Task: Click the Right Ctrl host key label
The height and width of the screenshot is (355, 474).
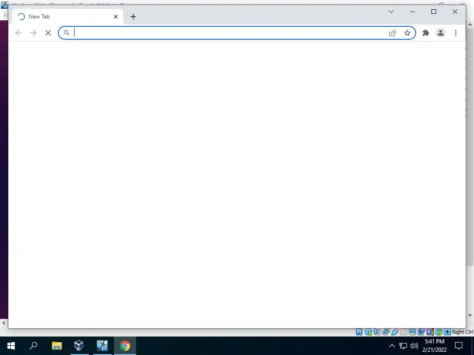Action: click(x=463, y=332)
